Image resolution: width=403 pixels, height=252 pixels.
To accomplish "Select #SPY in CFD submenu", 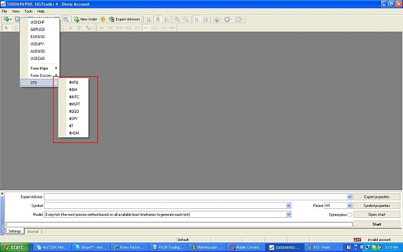I will pyautogui.click(x=74, y=119).
